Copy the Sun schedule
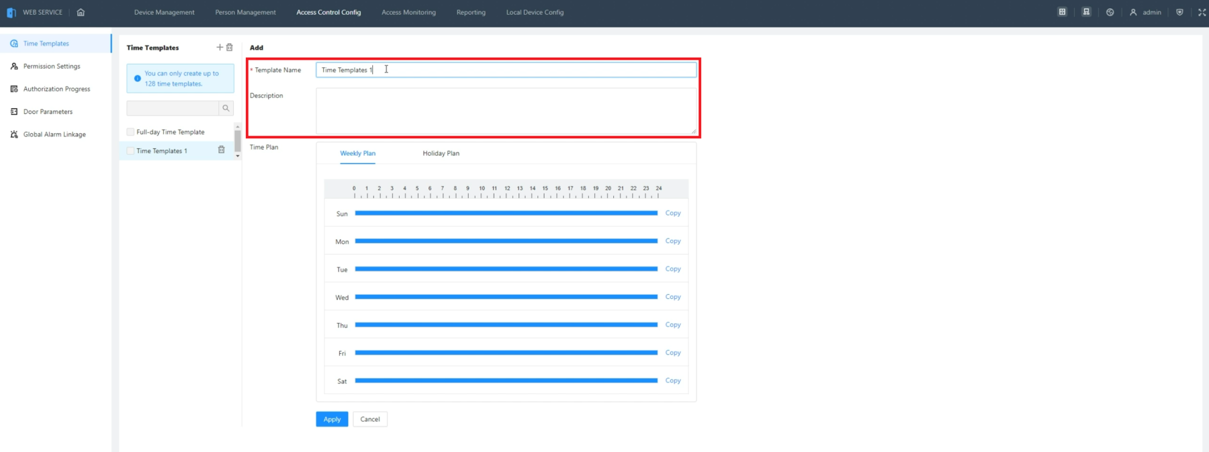Image resolution: width=1209 pixels, height=452 pixels. click(673, 213)
